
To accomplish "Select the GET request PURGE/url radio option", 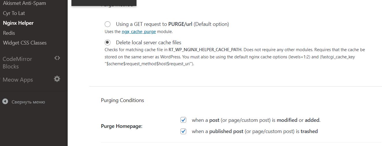I will click(x=108, y=24).
